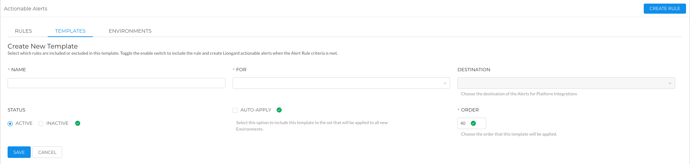
Task: Switch to the Rules tab
Action: 23,31
